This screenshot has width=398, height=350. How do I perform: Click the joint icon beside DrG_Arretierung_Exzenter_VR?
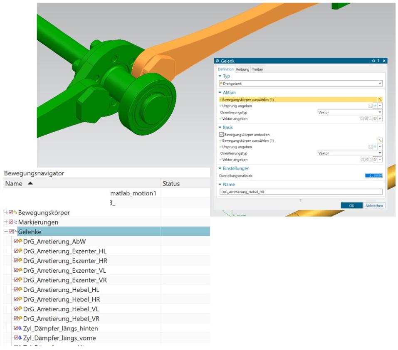pos(20,279)
